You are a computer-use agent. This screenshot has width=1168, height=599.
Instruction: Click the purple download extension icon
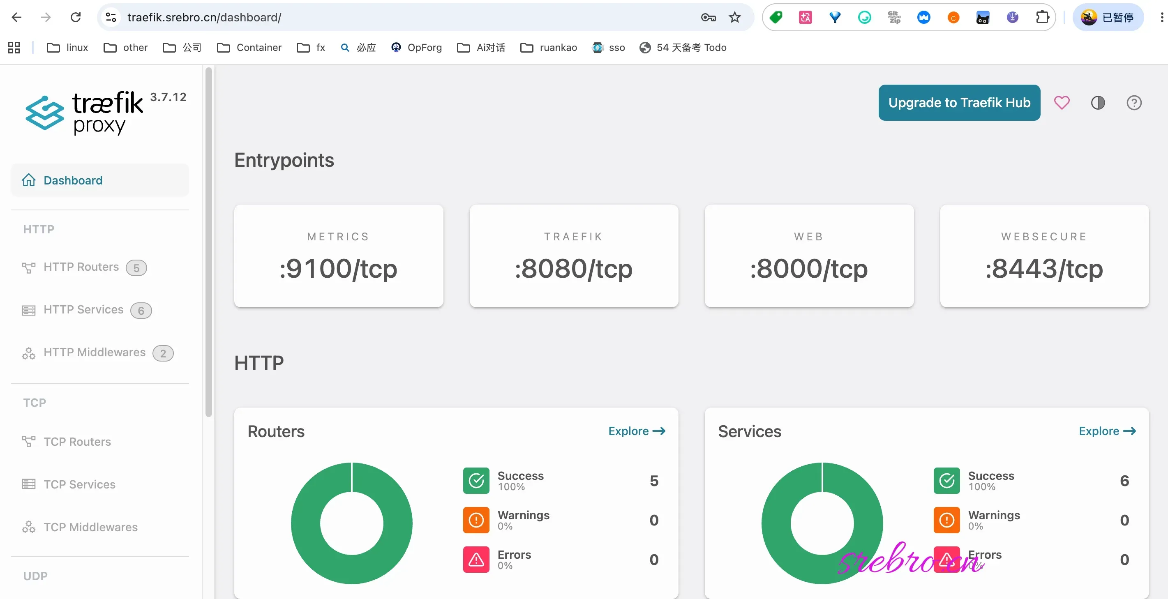pyautogui.click(x=1012, y=17)
